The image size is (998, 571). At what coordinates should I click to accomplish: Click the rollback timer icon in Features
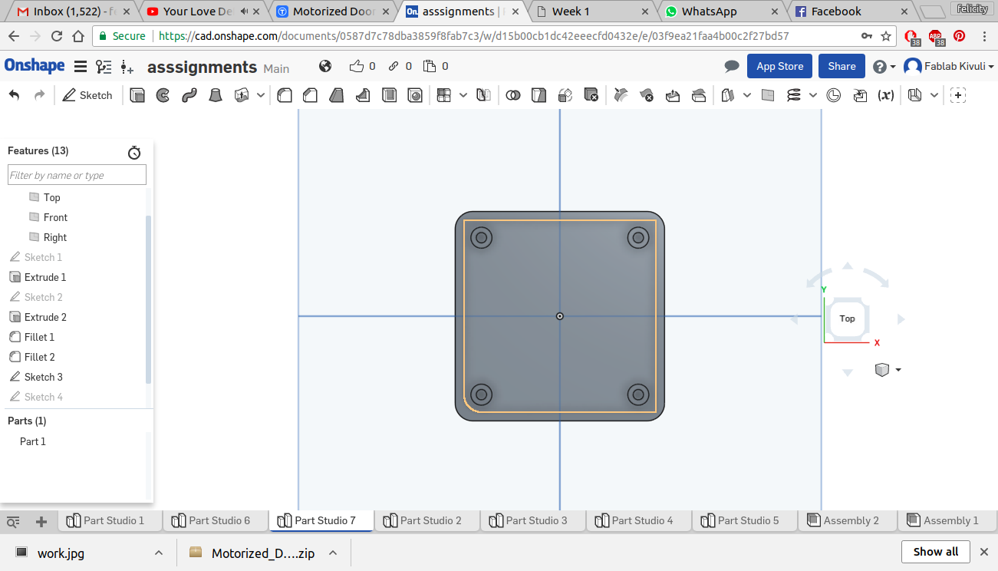(134, 153)
